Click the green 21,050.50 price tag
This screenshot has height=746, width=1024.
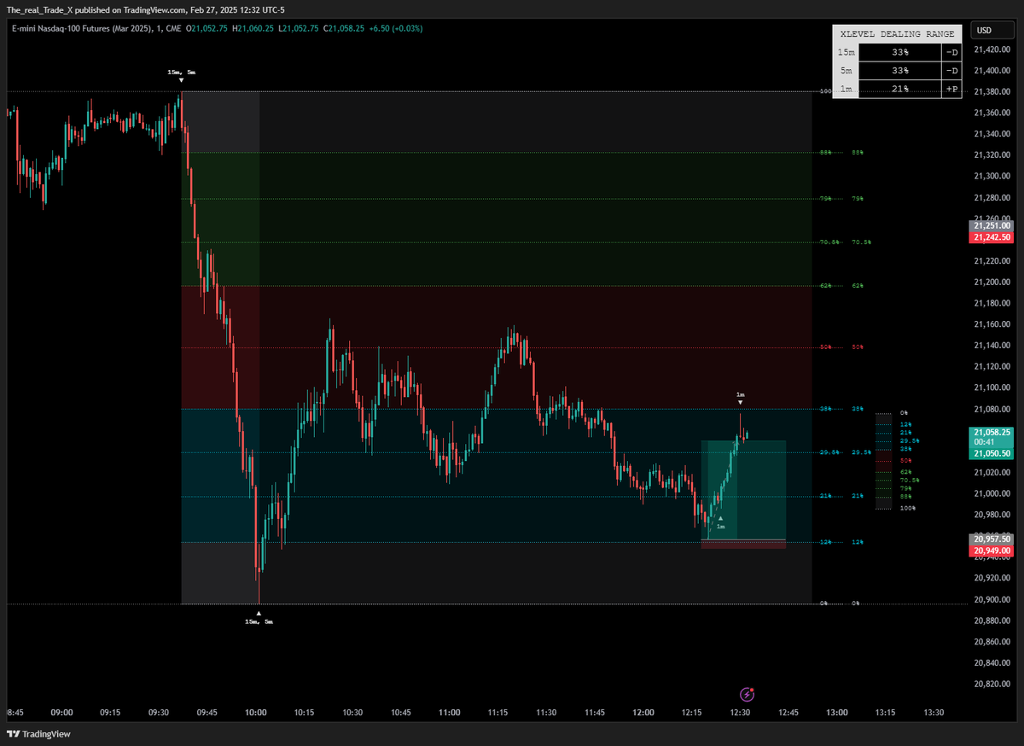(992, 454)
